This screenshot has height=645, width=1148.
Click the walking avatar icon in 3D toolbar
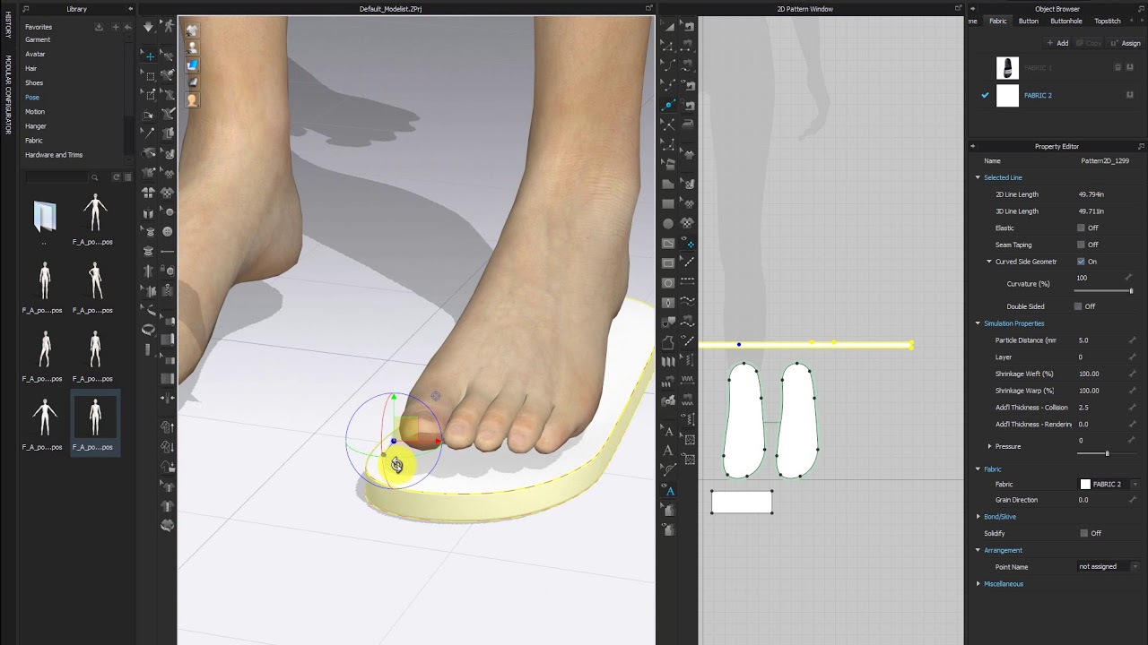point(168,28)
